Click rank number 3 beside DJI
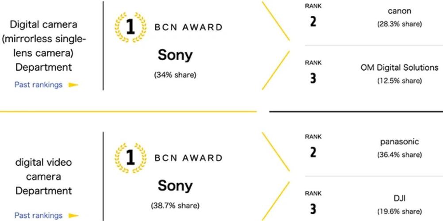443x221 pixels. [x=313, y=209]
